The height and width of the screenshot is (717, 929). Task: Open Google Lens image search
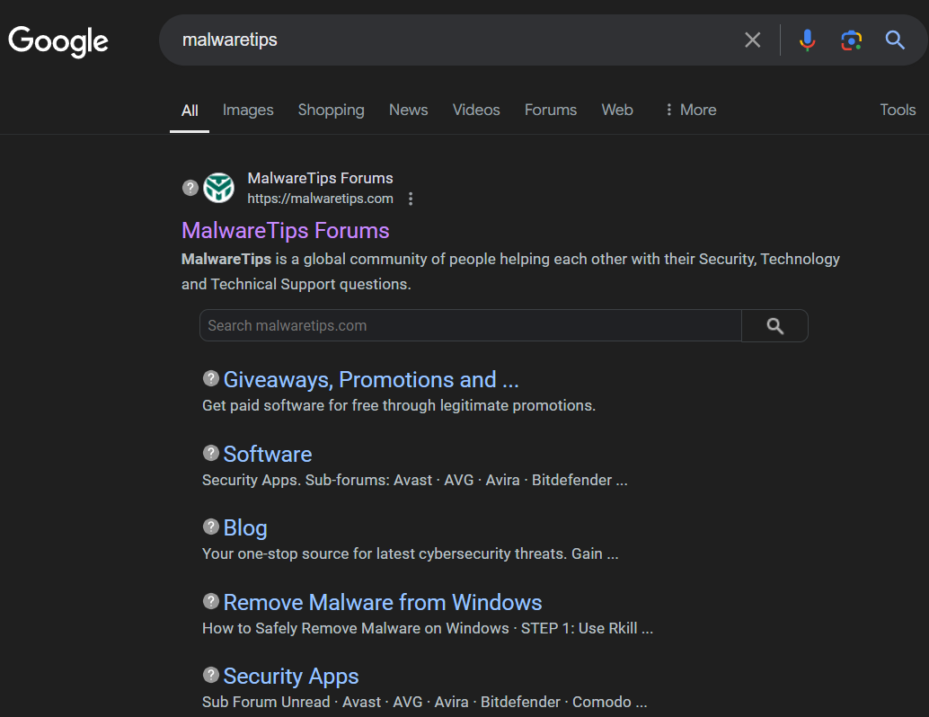pos(851,40)
